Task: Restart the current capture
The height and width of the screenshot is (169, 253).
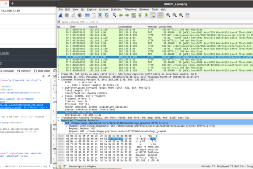Action: (73, 15)
